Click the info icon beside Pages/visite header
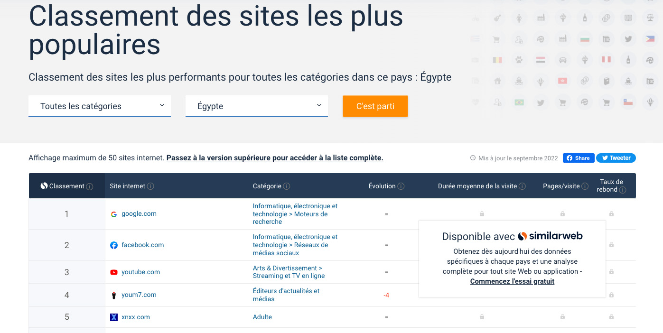 585,186
